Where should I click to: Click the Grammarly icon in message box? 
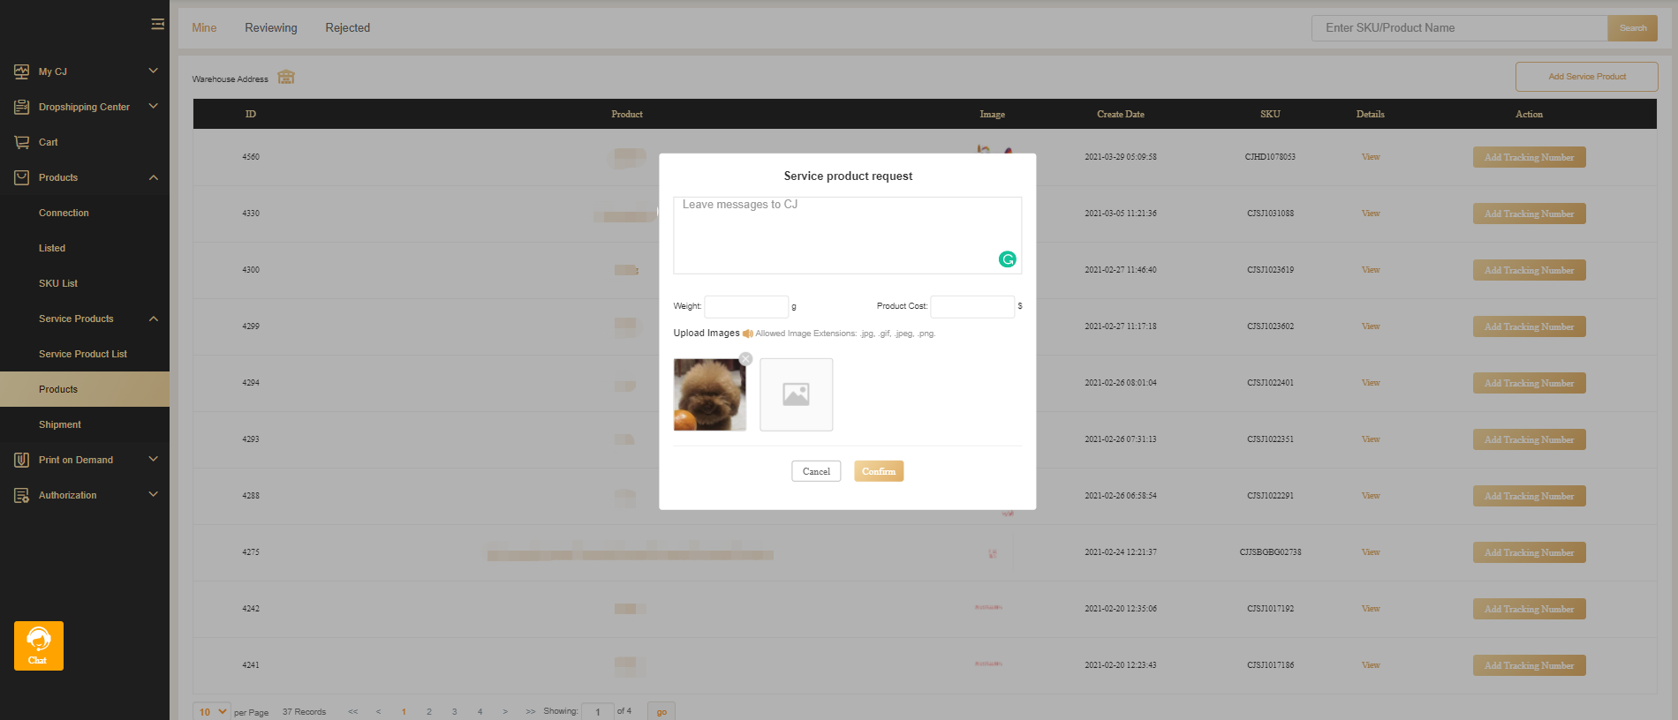click(1007, 259)
